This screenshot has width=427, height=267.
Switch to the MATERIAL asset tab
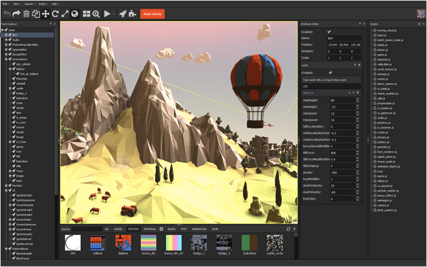tap(150, 229)
